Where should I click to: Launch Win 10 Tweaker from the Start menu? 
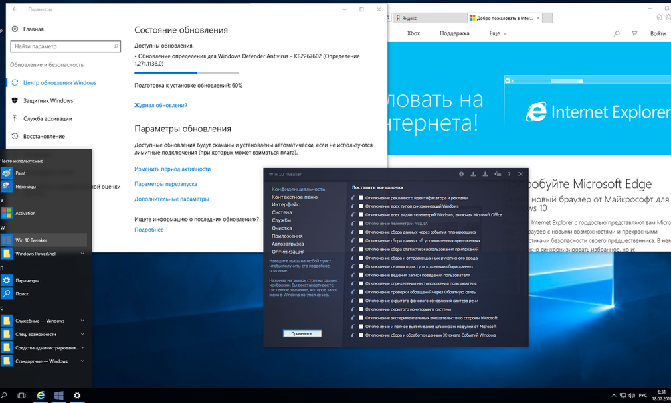[x=45, y=240]
